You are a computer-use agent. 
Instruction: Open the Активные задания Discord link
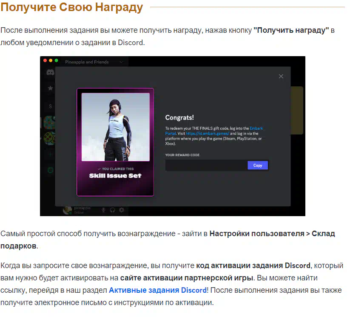coord(158,290)
